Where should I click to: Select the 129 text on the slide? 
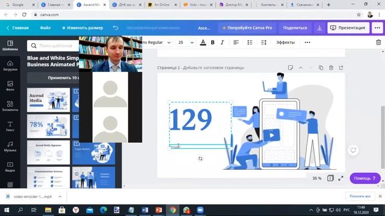click(x=190, y=119)
